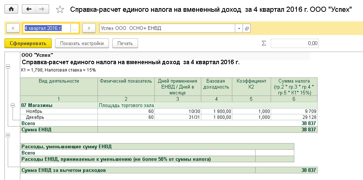The image size is (363, 180).
Task: Switch to the next period
Action: [x=89, y=28]
